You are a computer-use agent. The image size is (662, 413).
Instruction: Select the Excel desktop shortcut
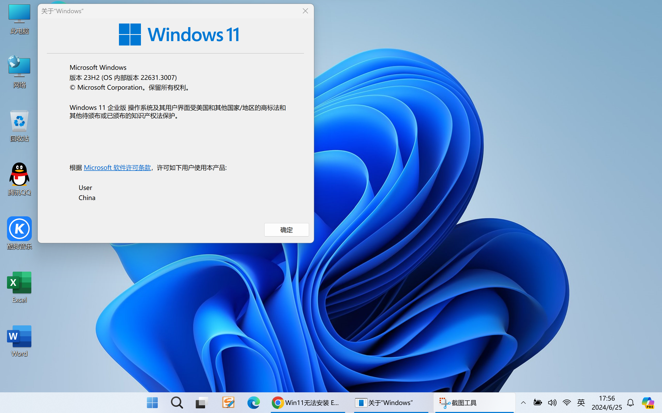[19, 287]
